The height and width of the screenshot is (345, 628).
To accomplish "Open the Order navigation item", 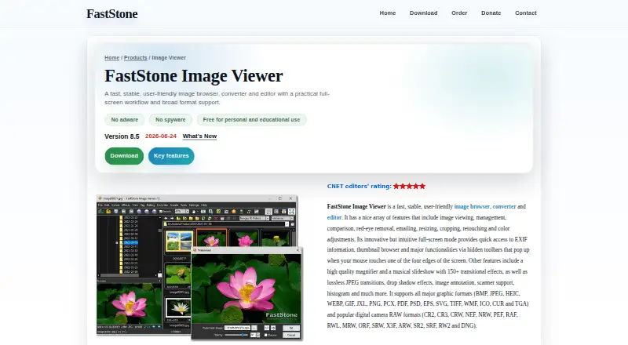I will [459, 13].
